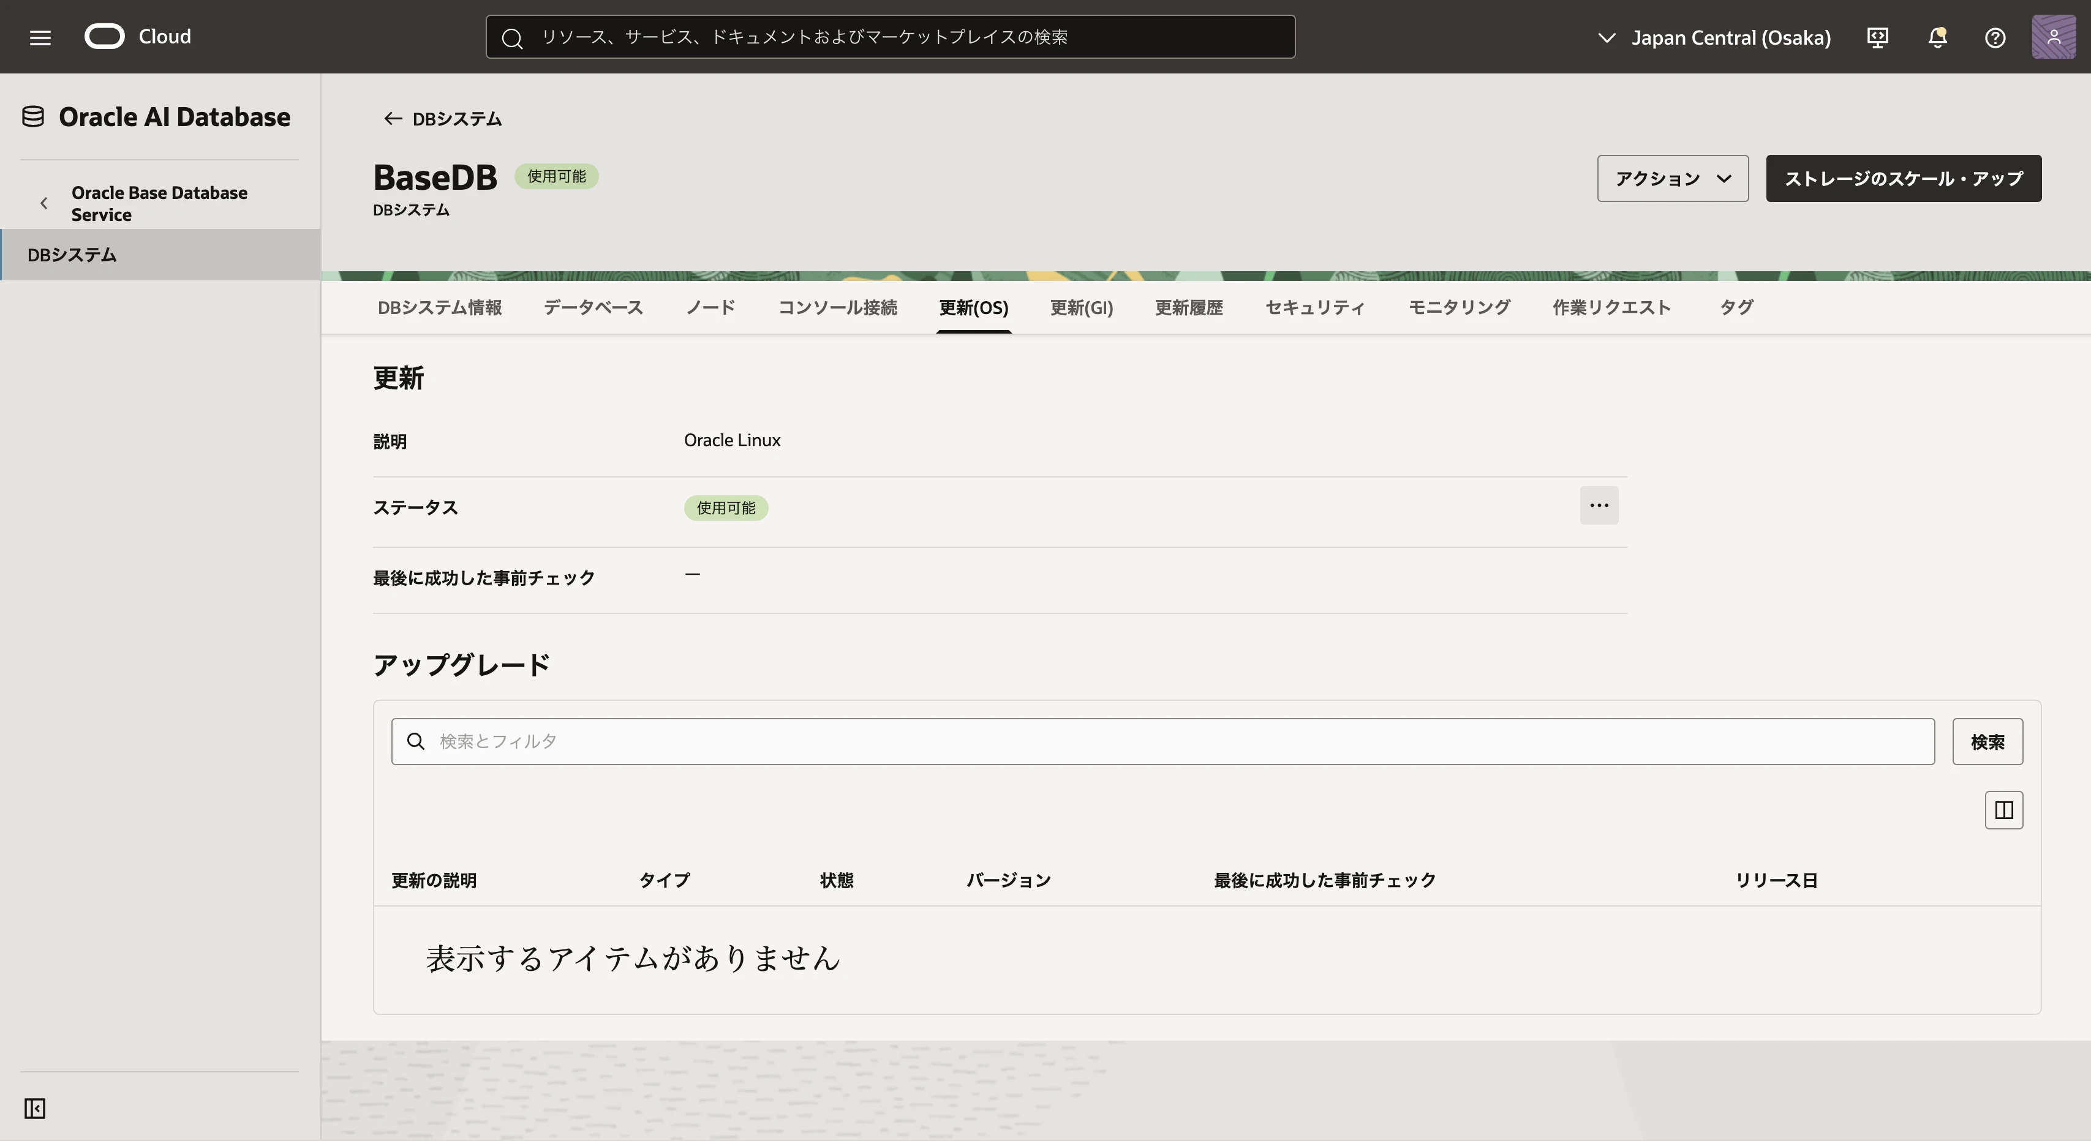Click the ストレージのスケール・アップ button
Viewport: 2091px width, 1141px height.
[x=1904, y=179]
